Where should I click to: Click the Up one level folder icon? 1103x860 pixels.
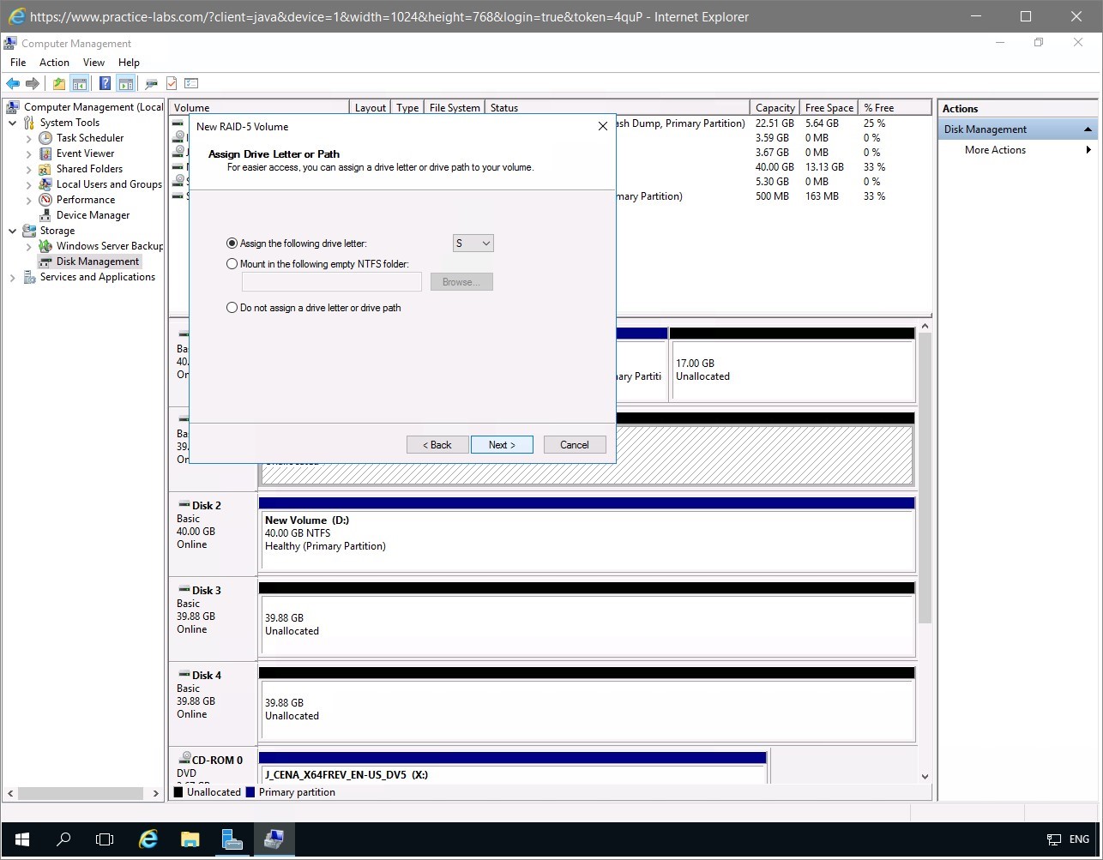coord(58,83)
